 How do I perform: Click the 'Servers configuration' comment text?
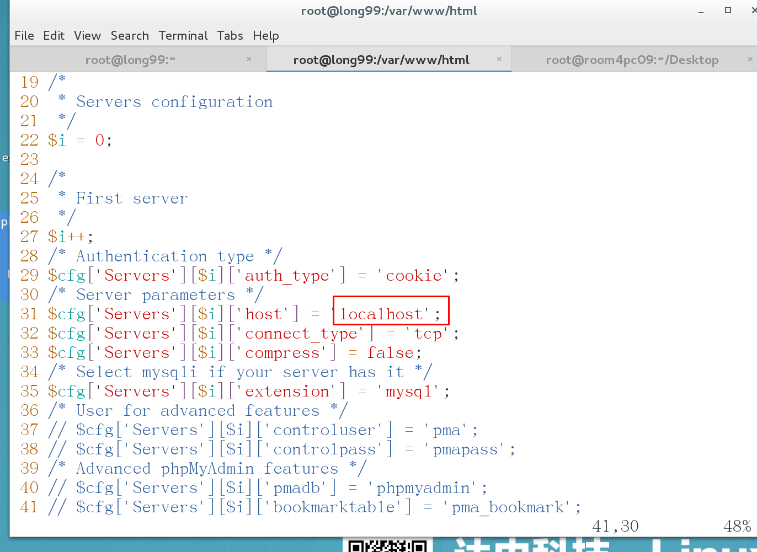tap(174, 101)
